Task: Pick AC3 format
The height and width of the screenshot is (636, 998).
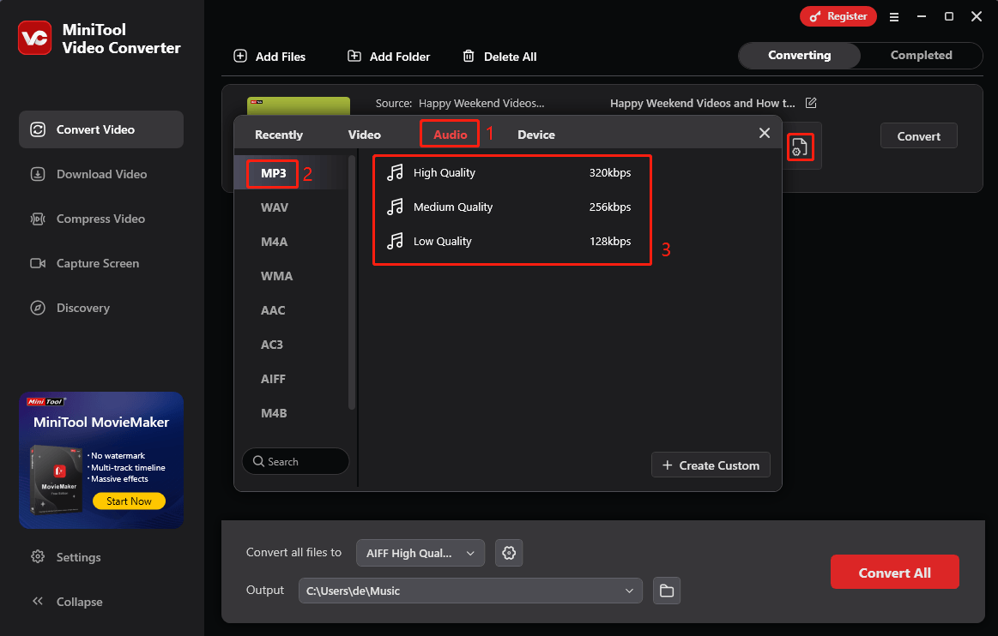Action: [x=272, y=345]
